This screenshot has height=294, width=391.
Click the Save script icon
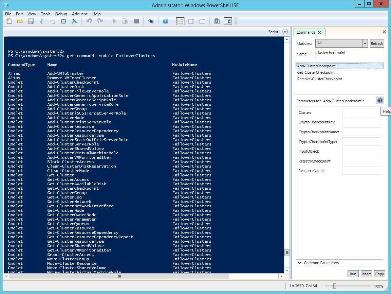coord(31,21)
